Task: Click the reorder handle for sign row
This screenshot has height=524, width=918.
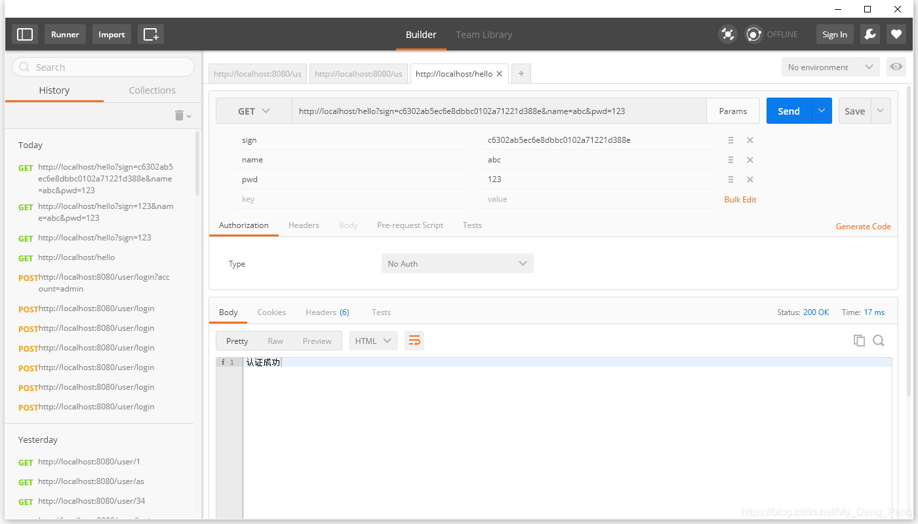Action: pyautogui.click(x=730, y=140)
